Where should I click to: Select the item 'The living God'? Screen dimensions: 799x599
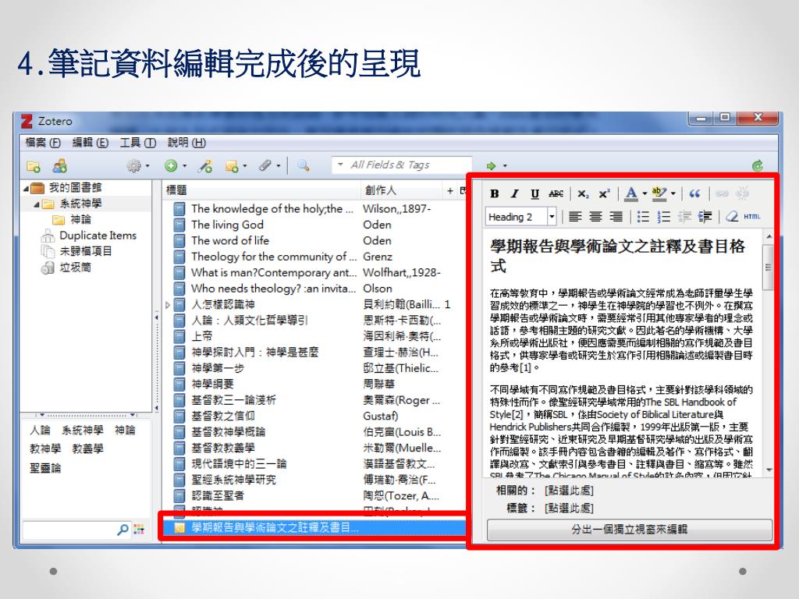tap(314, 225)
